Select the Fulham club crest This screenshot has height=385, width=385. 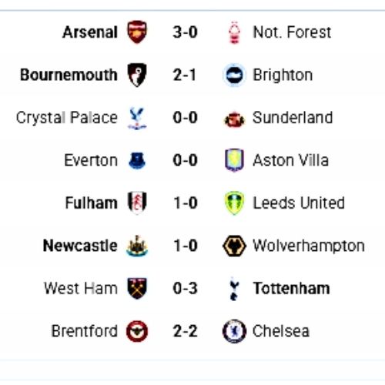(x=137, y=203)
